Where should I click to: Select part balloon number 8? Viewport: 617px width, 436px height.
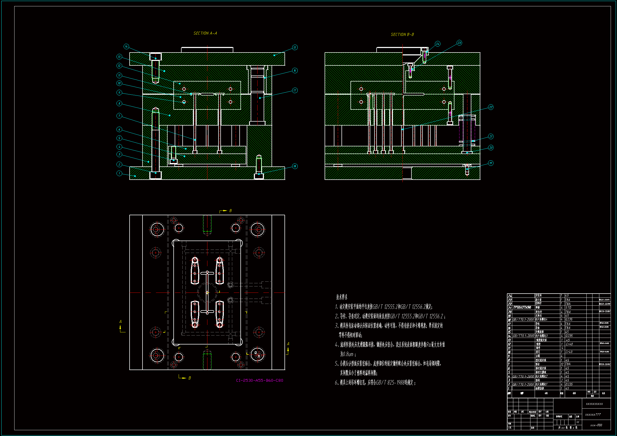pyautogui.click(x=119, y=103)
